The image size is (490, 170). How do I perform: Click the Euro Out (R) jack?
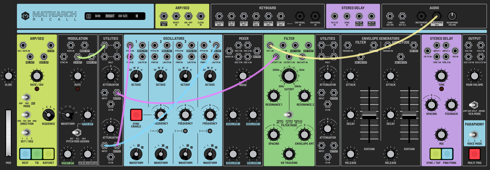[390, 16]
